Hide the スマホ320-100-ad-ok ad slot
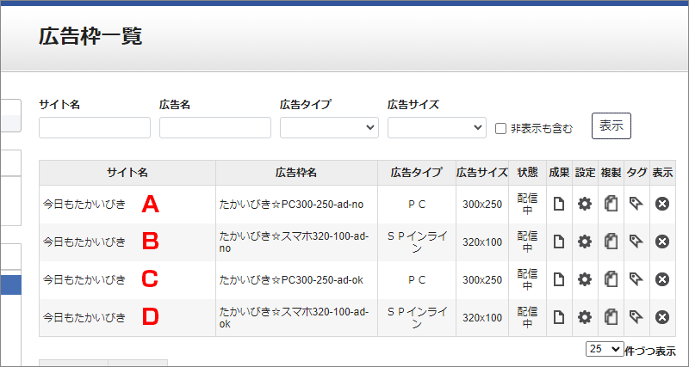689x367 pixels. pyautogui.click(x=662, y=317)
